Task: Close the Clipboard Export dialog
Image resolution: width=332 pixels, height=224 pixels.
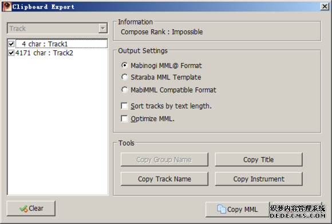Action: click(325, 7)
